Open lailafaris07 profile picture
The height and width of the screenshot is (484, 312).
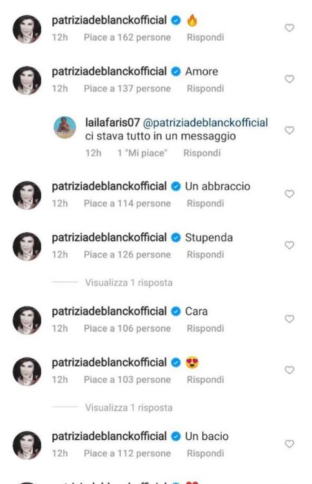click(64, 128)
